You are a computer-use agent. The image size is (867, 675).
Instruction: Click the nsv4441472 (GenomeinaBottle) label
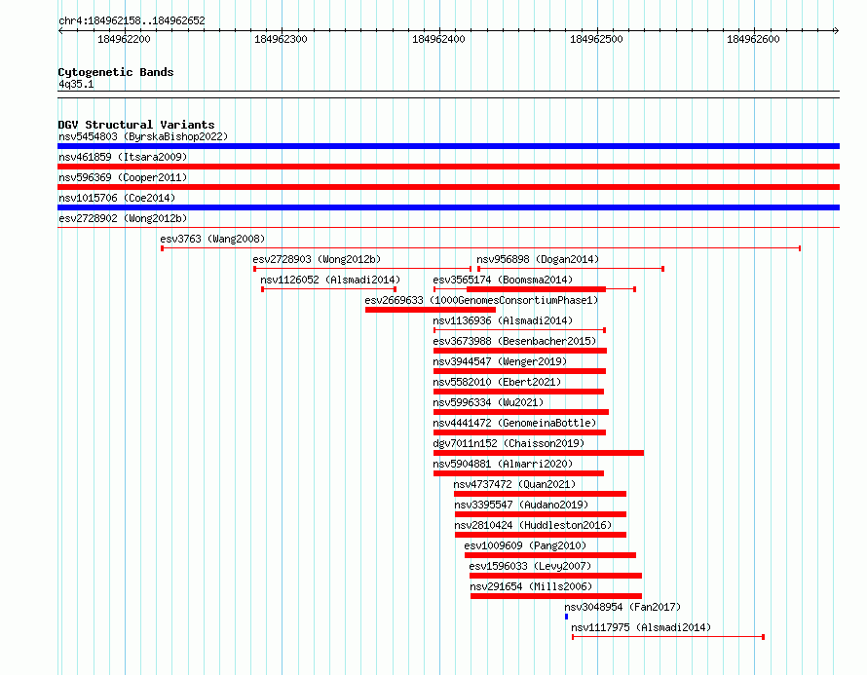point(514,423)
